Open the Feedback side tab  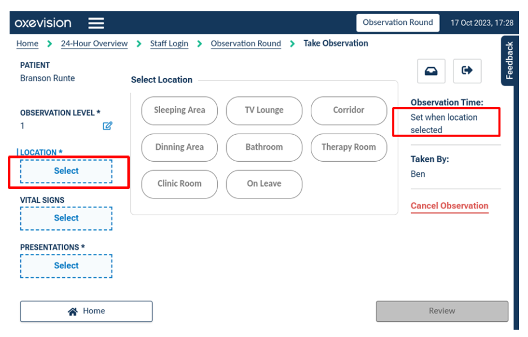click(508, 60)
